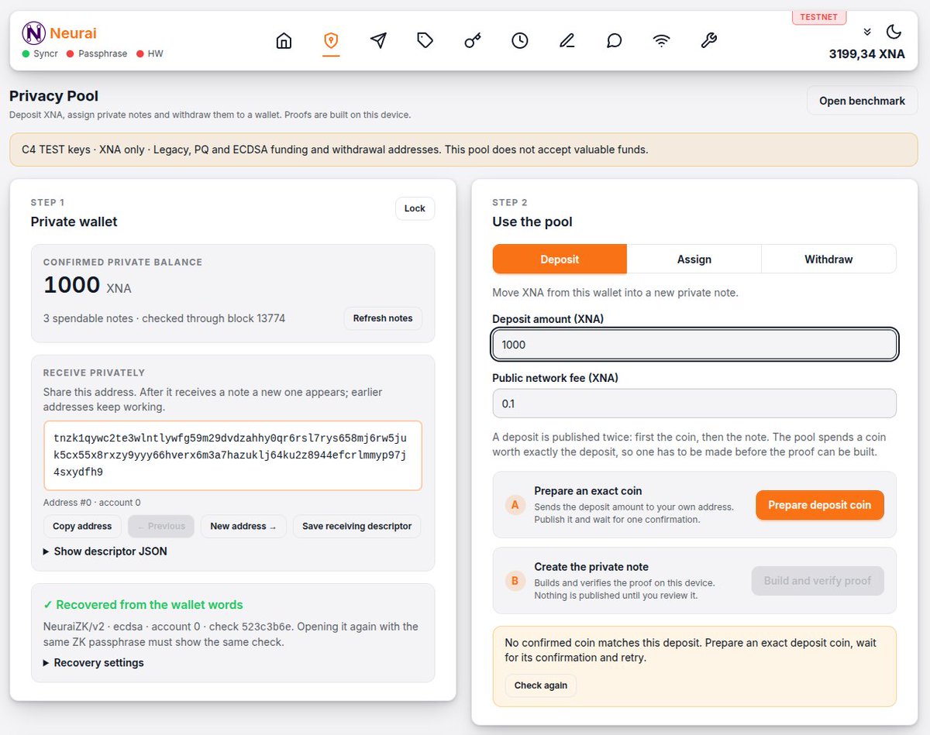
Task: Switch to the Assign tab
Action: (694, 259)
